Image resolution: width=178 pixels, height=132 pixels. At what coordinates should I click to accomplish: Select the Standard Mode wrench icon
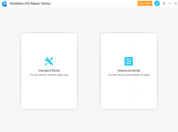point(49,61)
